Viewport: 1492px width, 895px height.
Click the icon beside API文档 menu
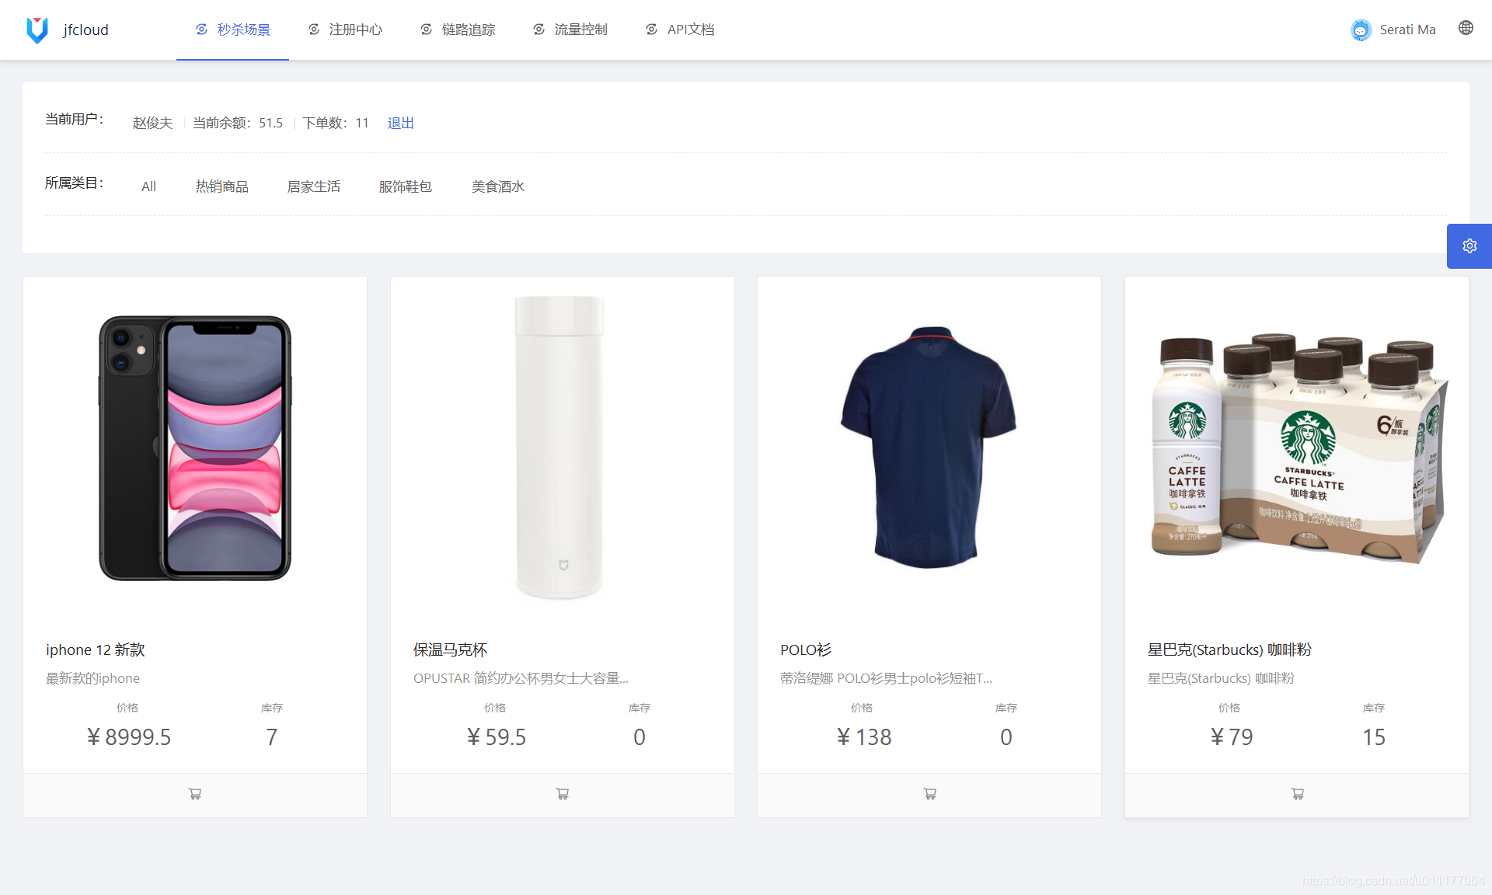coord(651,30)
